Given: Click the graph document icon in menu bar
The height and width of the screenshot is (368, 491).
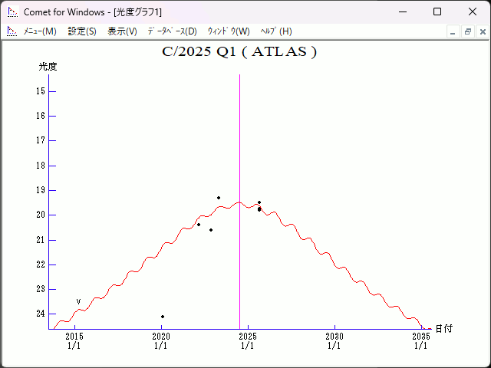Looking at the screenshot, I should point(12,31).
